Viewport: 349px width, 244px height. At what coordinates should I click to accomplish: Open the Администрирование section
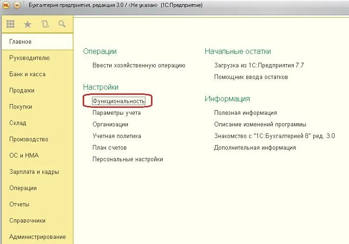pos(38,237)
